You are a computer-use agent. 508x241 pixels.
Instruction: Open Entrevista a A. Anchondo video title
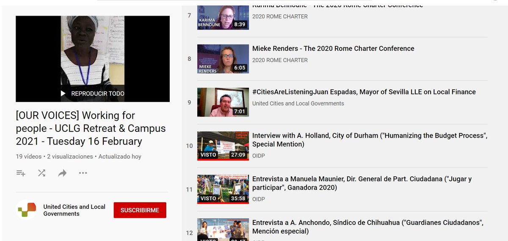(x=368, y=227)
